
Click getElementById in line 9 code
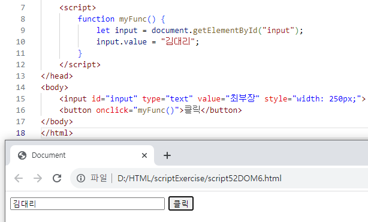[225, 31]
